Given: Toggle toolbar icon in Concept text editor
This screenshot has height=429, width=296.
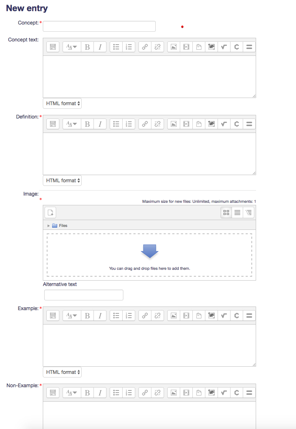Looking at the screenshot, I should [x=53, y=47].
